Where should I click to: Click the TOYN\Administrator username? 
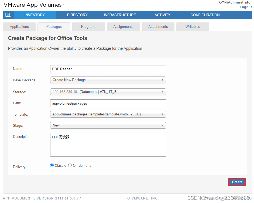click(234, 2)
